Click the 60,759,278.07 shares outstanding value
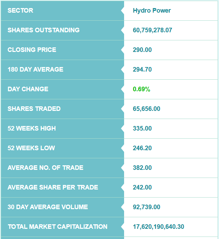The height and width of the screenshot is (239, 219). (153, 30)
